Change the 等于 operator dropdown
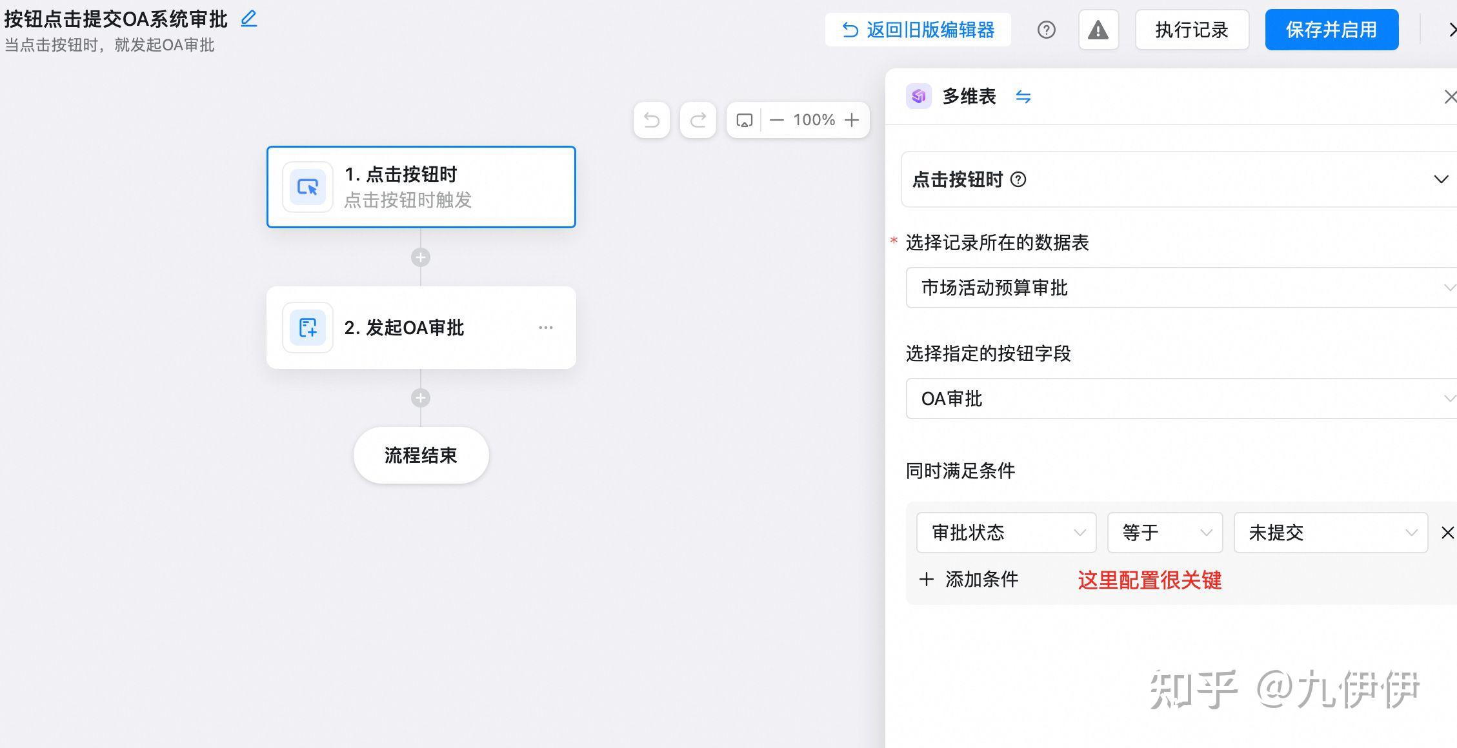This screenshot has height=748, width=1457. [1164, 533]
